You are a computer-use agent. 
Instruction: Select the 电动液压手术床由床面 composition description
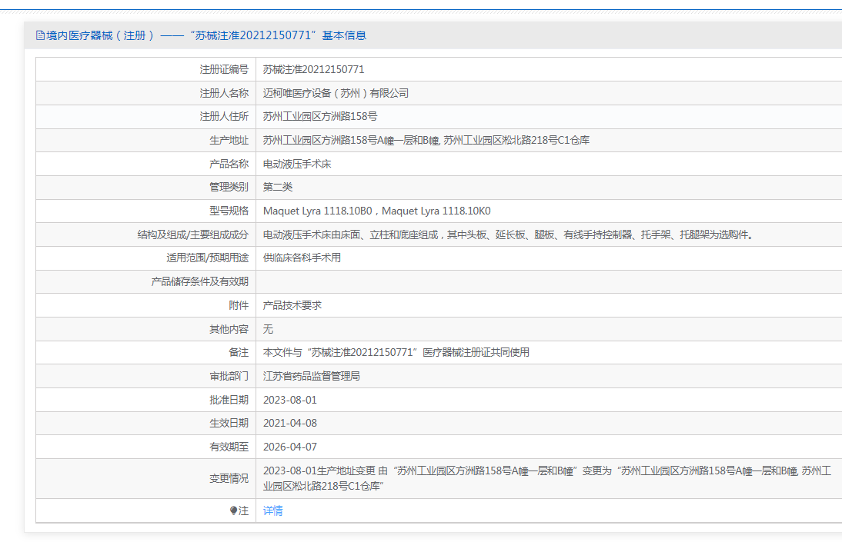(x=508, y=234)
